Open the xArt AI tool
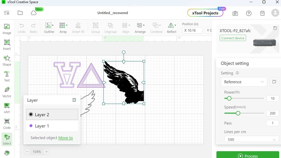This screenshot has width=281, height=158. (7, 108)
